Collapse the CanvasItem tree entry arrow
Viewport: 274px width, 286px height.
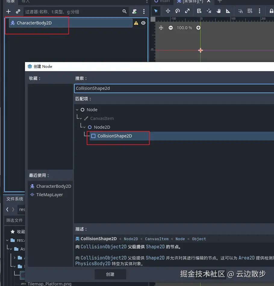(x=81, y=118)
